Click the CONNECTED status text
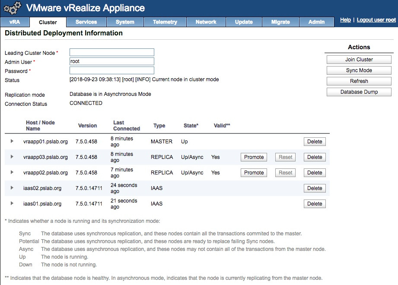The height and width of the screenshot is (285, 398). click(x=86, y=103)
